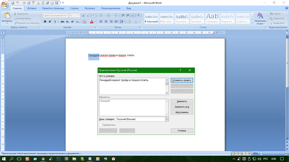Viewport: 289px width, 162px height.
Task: Open the font name dropdown
Action: click(x=67, y=15)
